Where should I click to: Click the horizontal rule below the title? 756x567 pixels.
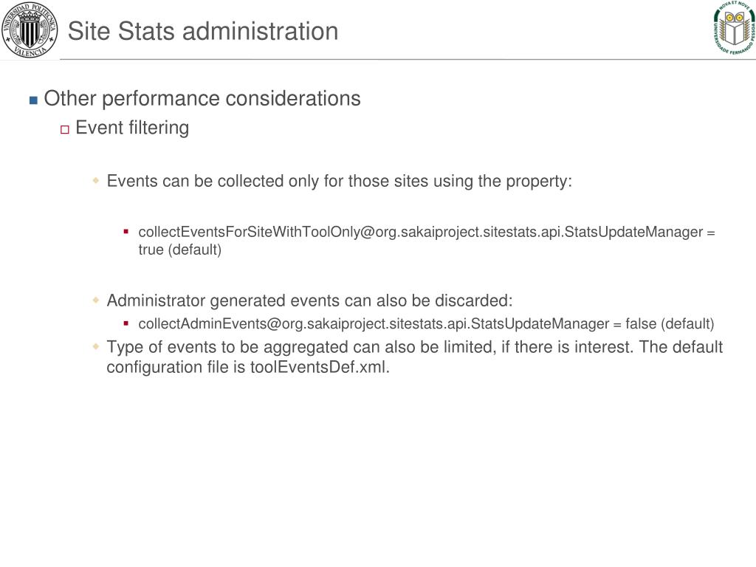[408, 60]
